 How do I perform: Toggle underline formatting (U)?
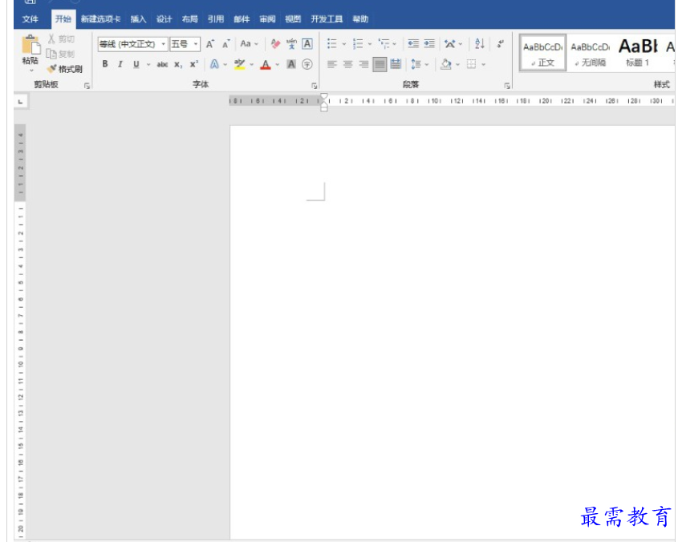point(136,64)
